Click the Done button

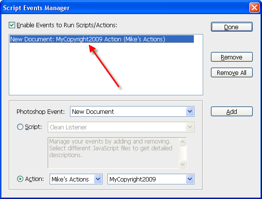click(x=232, y=27)
